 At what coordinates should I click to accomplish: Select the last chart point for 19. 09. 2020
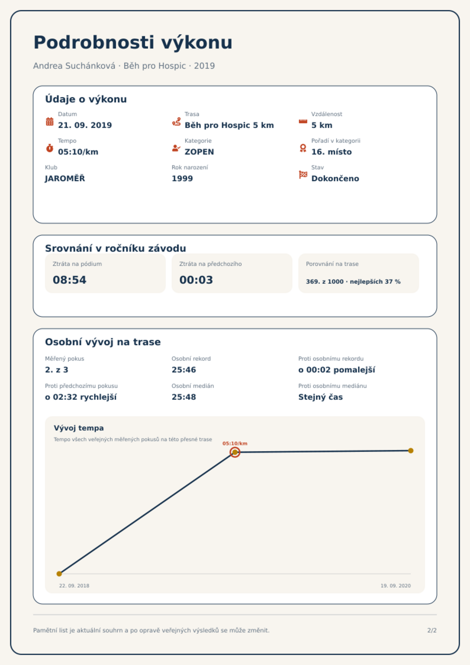click(411, 451)
